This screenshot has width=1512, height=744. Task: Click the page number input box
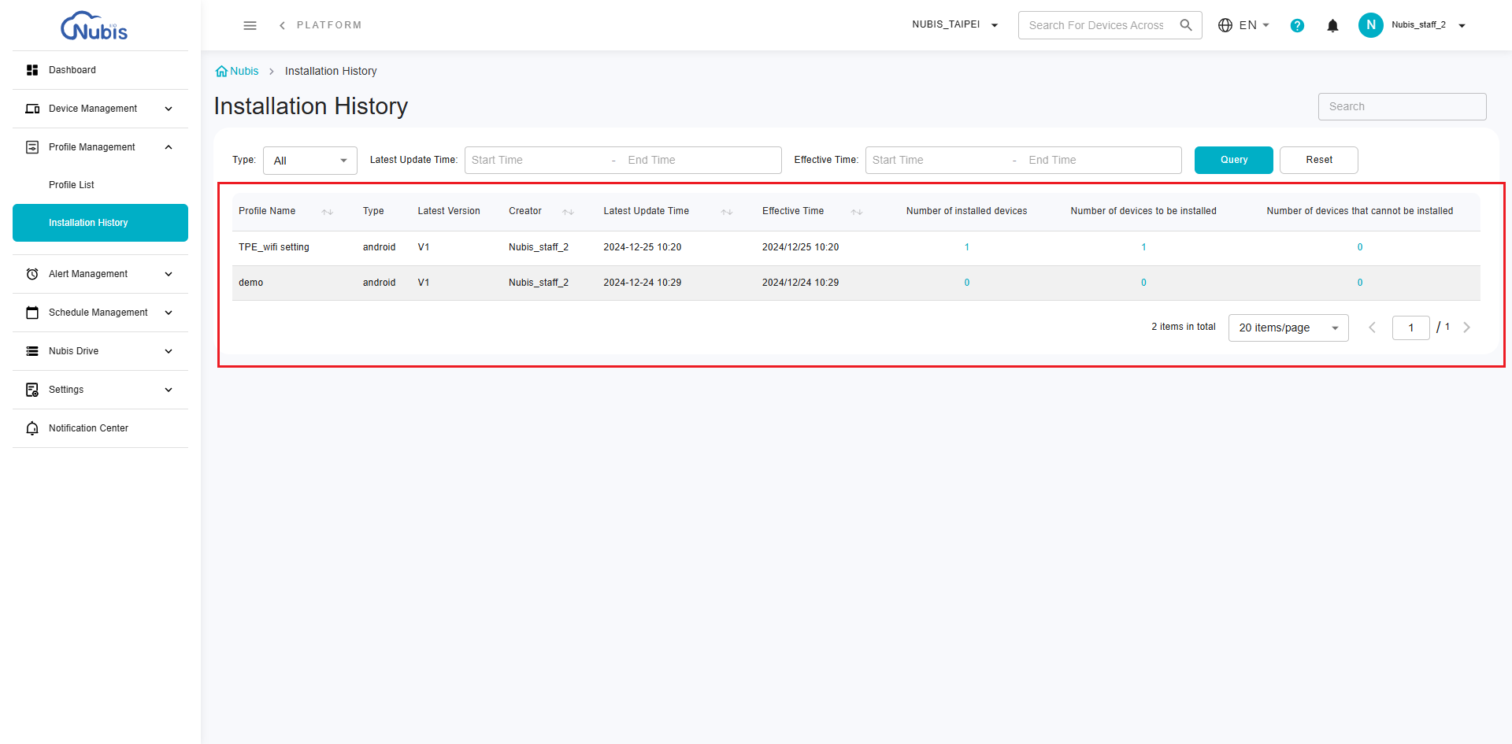(x=1411, y=328)
